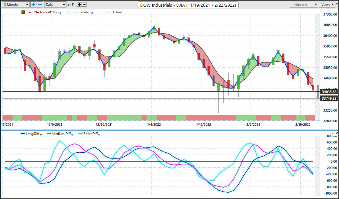Click the settings dot beside Short.Predict
Viewport: 339px width, 199px height.
[x=92, y=13]
